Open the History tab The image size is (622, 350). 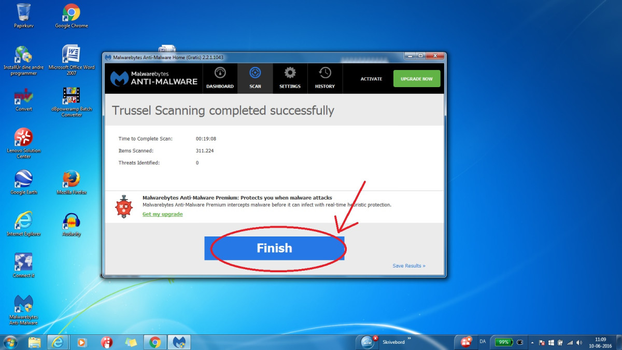coord(325,78)
